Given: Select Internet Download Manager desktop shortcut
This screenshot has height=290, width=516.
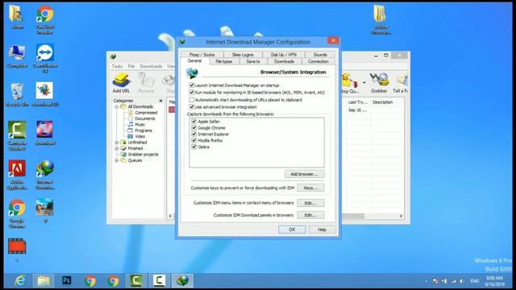Looking at the screenshot, I should click(x=45, y=175).
